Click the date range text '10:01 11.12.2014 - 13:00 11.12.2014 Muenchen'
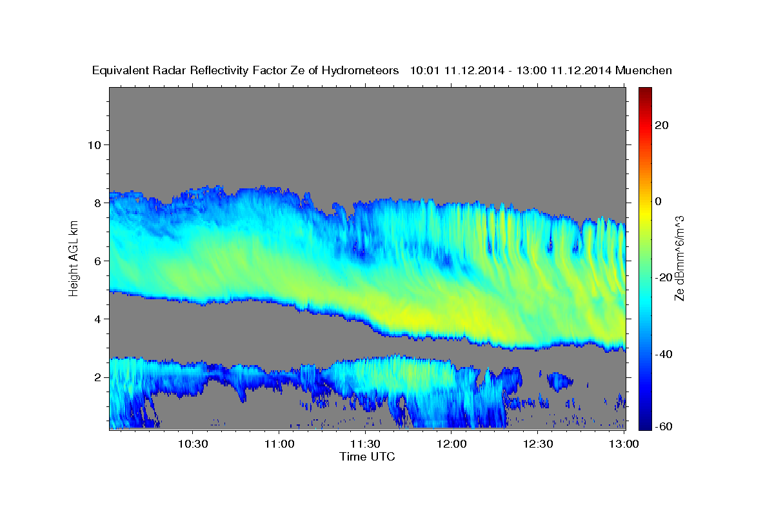This screenshot has height=516, width=774. (541, 71)
